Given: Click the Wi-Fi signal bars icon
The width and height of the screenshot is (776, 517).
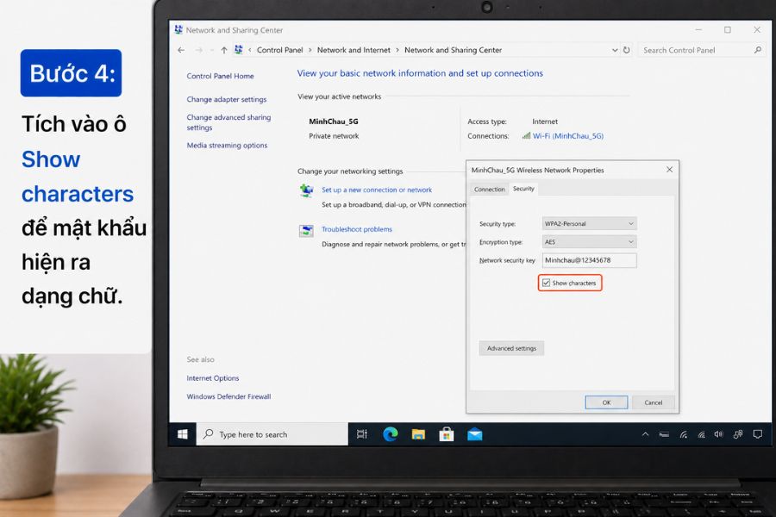Looking at the screenshot, I should pos(526,135).
